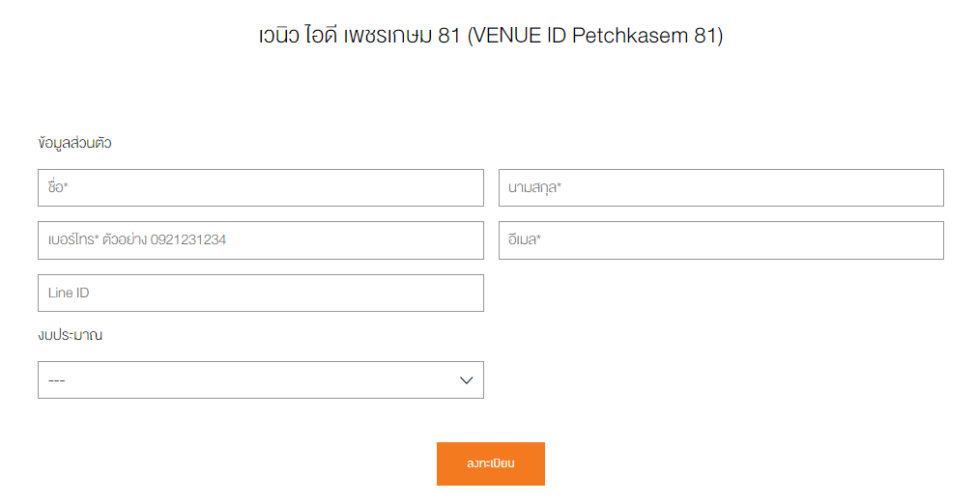Click the 'อีเมล*' placeholder label
Viewport: 977px width, 504px height.
tap(525, 239)
